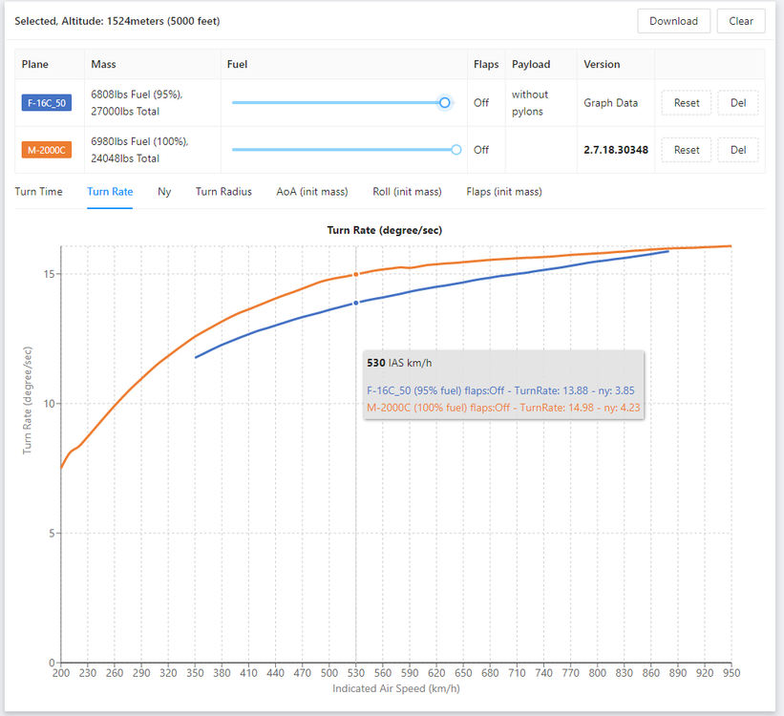Show the Roll (init mass) tab
This screenshot has width=784, height=716.
(x=407, y=192)
